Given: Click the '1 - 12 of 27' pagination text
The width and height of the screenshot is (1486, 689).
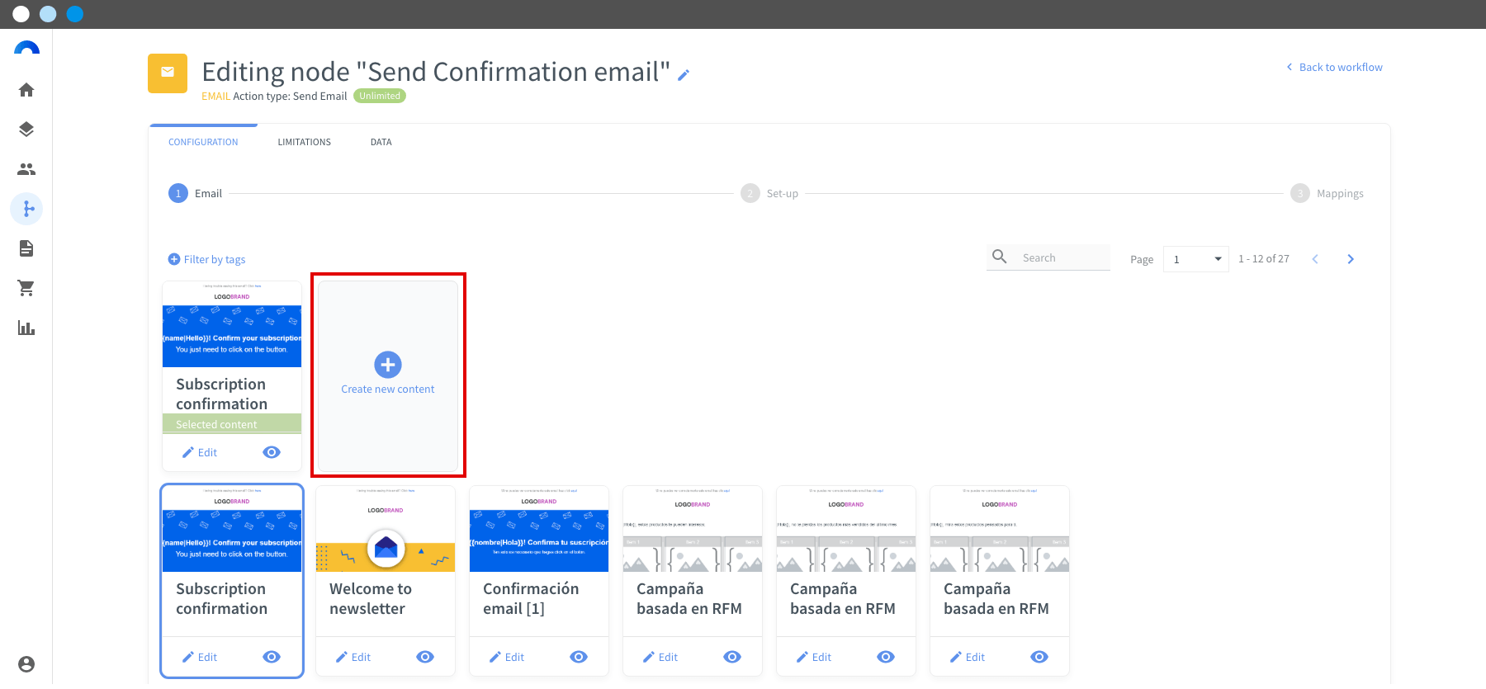Looking at the screenshot, I should coord(1263,259).
